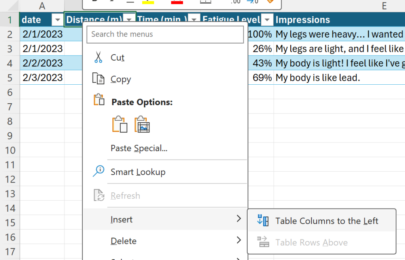Image resolution: width=405 pixels, height=260 pixels.
Task: Open the Distance (m) filter dropdown
Action: point(129,19)
